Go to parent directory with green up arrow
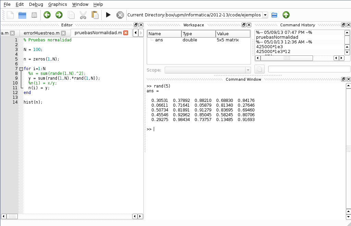351x226 pixels. click(x=286, y=15)
